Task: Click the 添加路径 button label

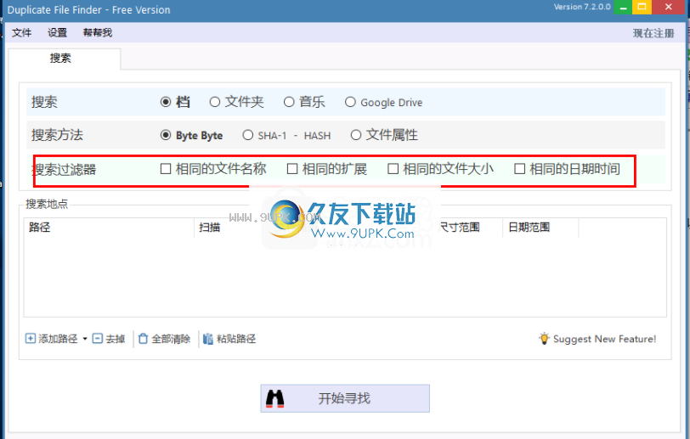Action: click(x=58, y=339)
